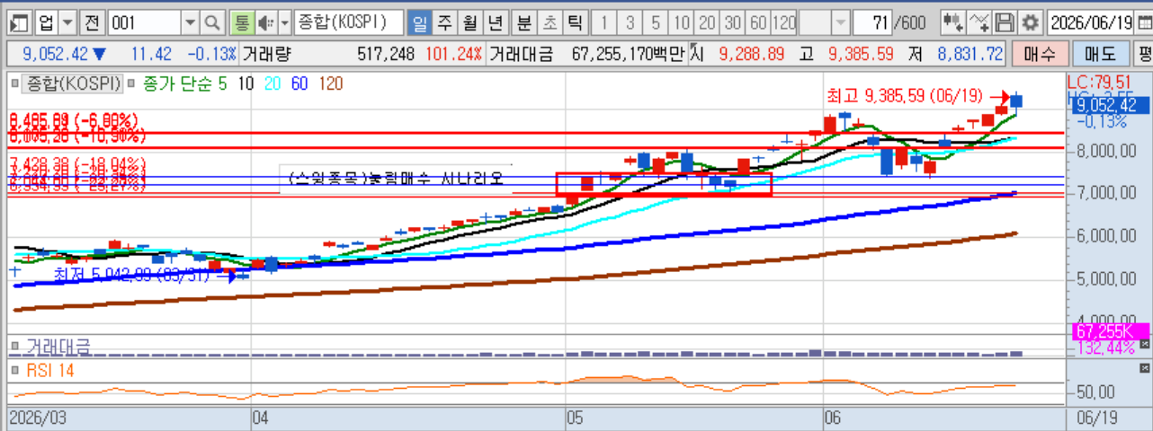Click the 71 candle count input field

pyautogui.click(x=871, y=22)
